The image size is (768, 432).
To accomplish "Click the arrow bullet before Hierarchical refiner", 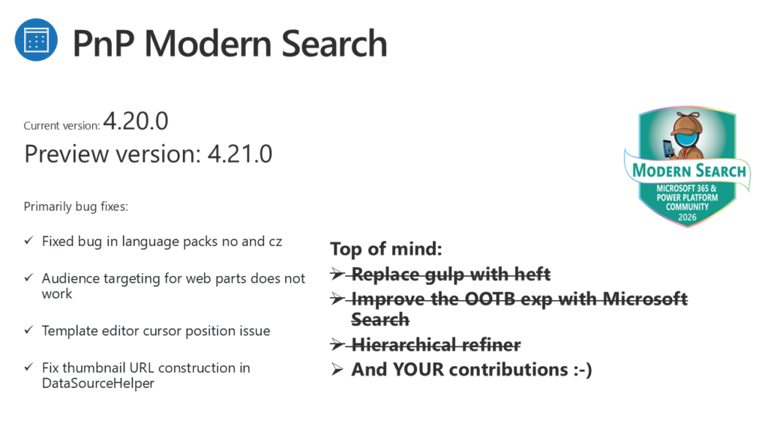I will coord(337,345).
